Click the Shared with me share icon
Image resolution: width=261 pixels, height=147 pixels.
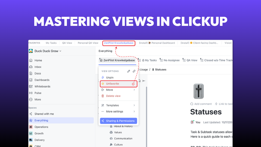pos(31,114)
